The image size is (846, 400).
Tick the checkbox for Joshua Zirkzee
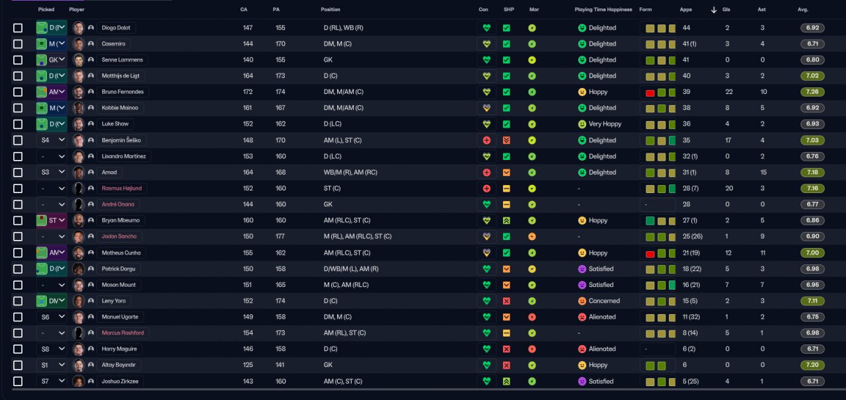pos(18,381)
